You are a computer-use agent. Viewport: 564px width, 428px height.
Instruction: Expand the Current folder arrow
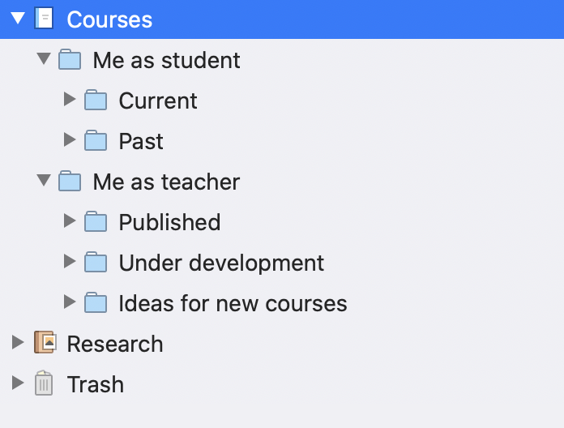coord(70,99)
